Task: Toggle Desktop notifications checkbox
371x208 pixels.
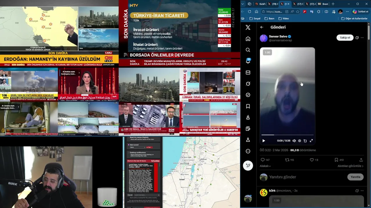Action: (x=129, y=152)
